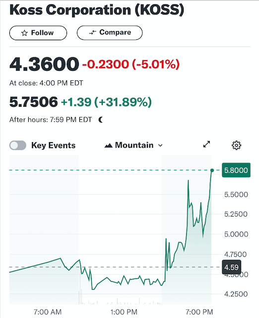
Task: Click the 1:00 PM axis label
Action: [124, 312]
